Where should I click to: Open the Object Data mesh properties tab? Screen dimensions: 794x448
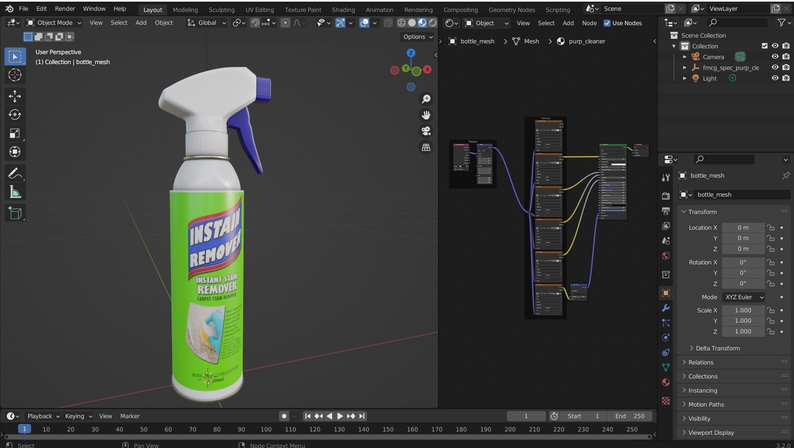click(x=666, y=367)
